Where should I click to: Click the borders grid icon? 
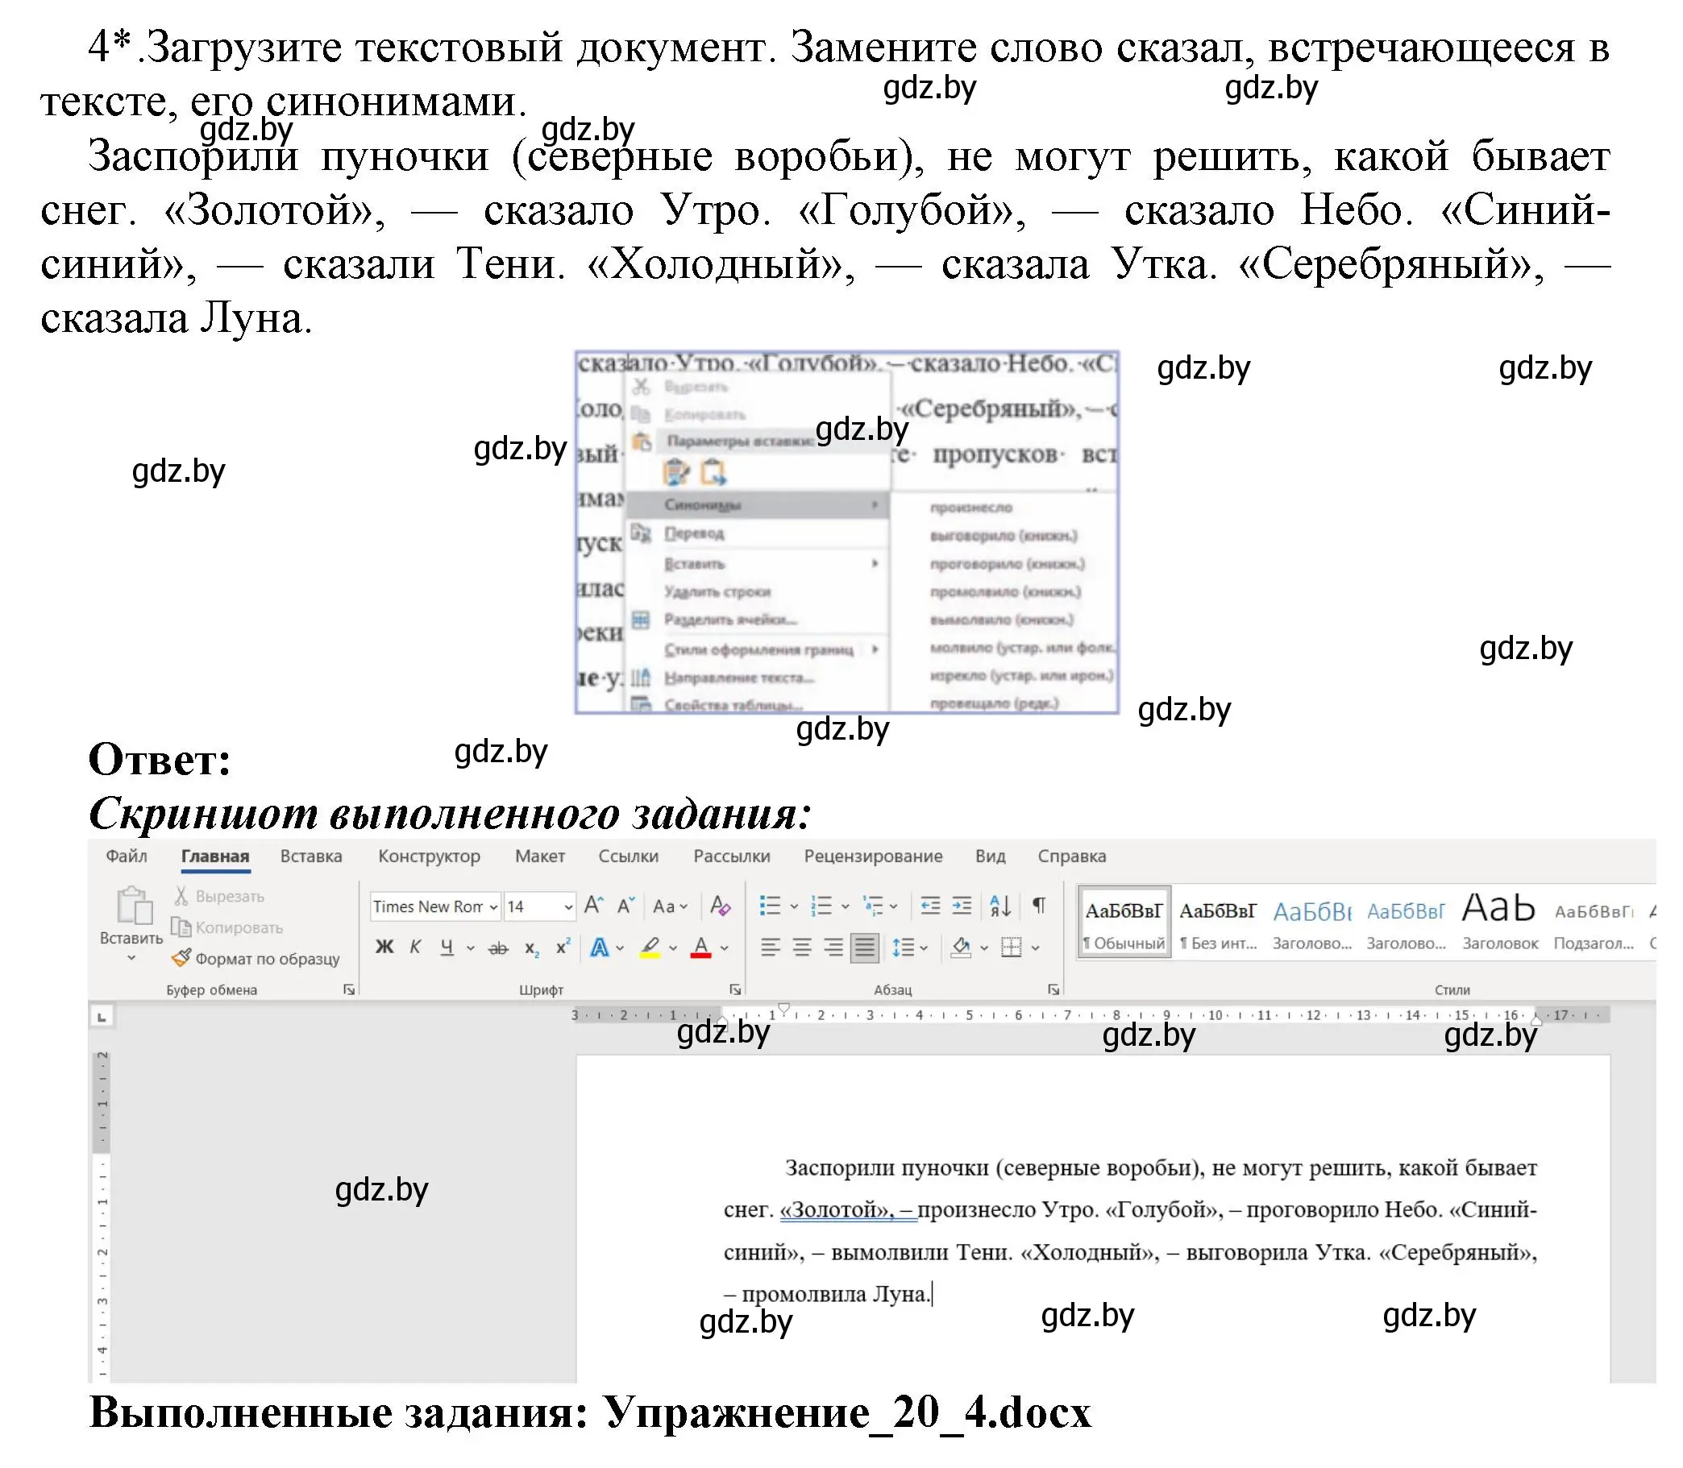click(1012, 948)
